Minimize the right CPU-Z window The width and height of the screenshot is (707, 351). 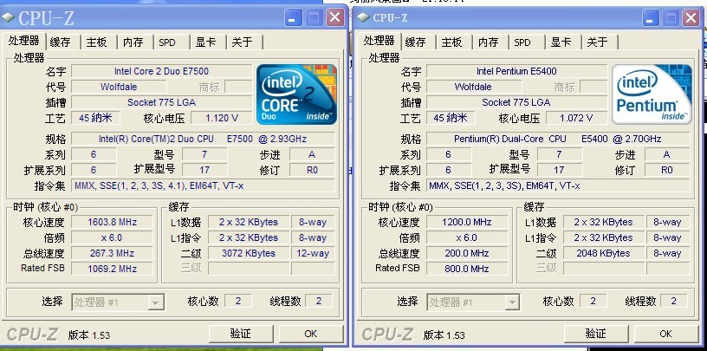(650, 18)
